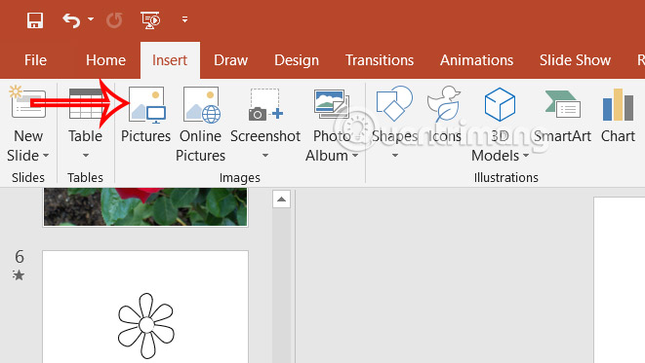The image size is (645, 363).
Task: Click the animation star indicator under slide 6
Action: click(19, 274)
